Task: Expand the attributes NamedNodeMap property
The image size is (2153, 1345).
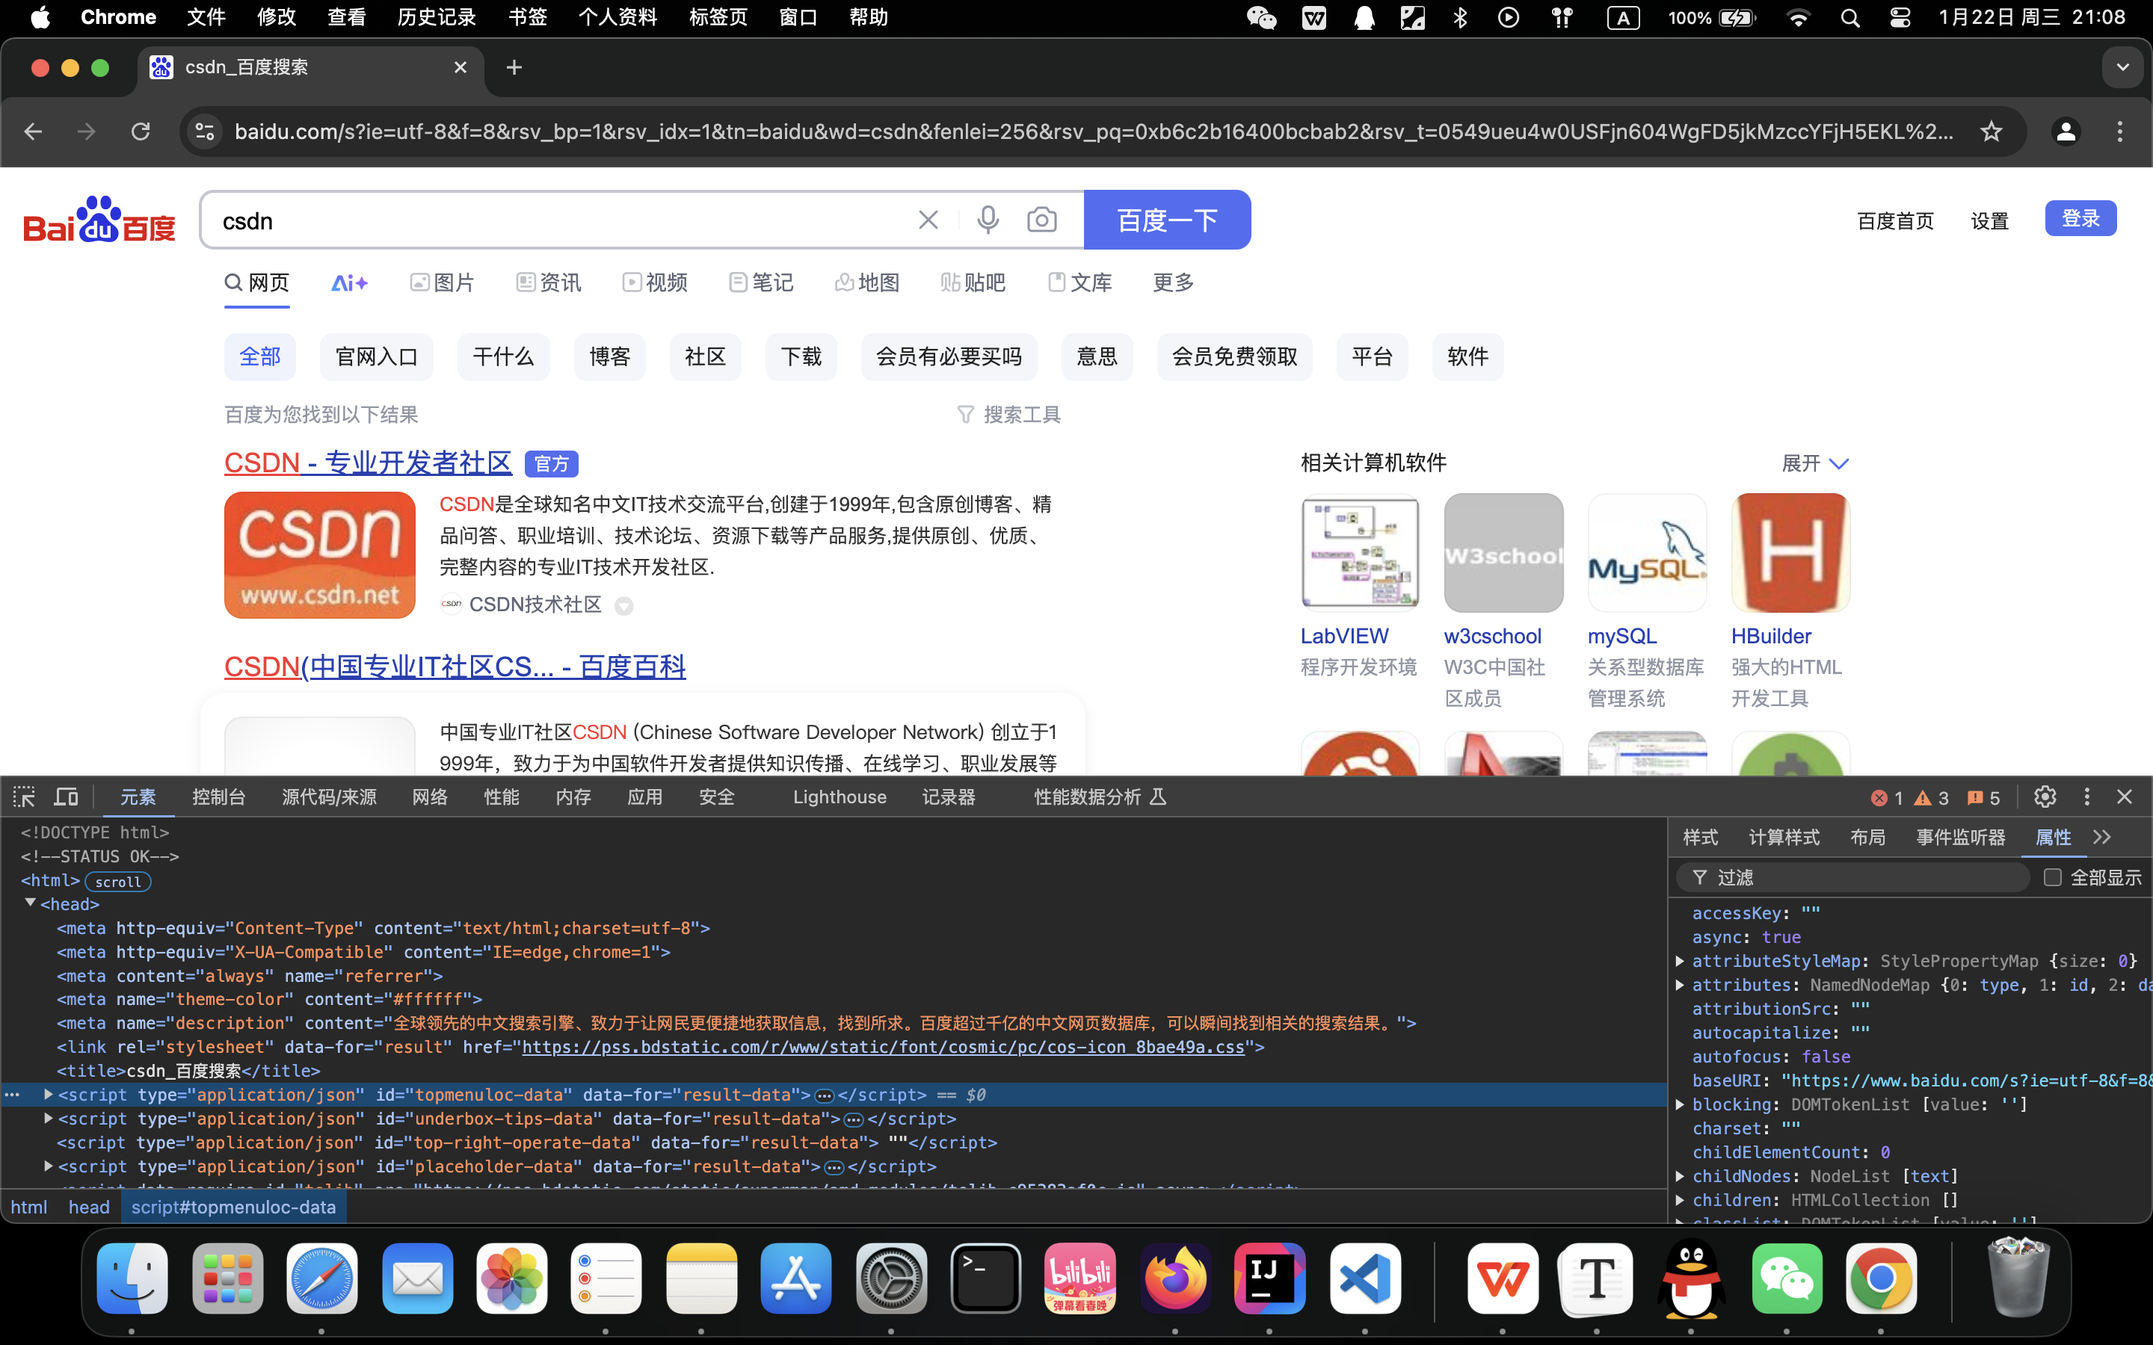Action: [1680, 985]
